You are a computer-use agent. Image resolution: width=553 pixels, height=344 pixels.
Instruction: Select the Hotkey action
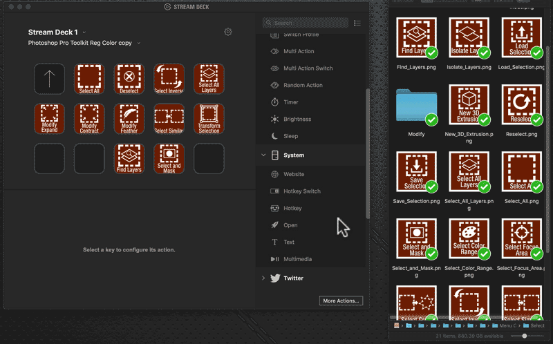tap(310, 208)
